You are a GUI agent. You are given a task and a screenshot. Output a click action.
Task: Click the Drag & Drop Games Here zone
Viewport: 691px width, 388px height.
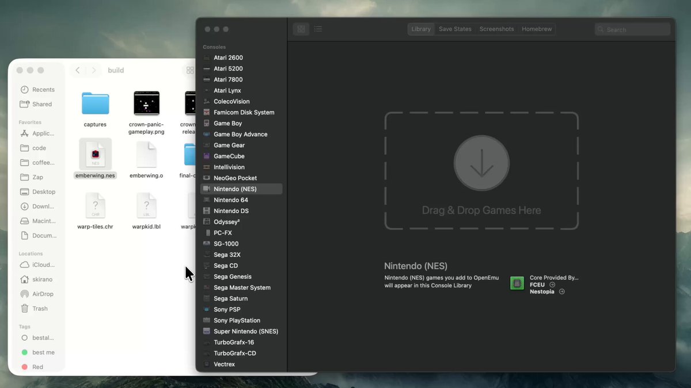(x=481, y=171)
